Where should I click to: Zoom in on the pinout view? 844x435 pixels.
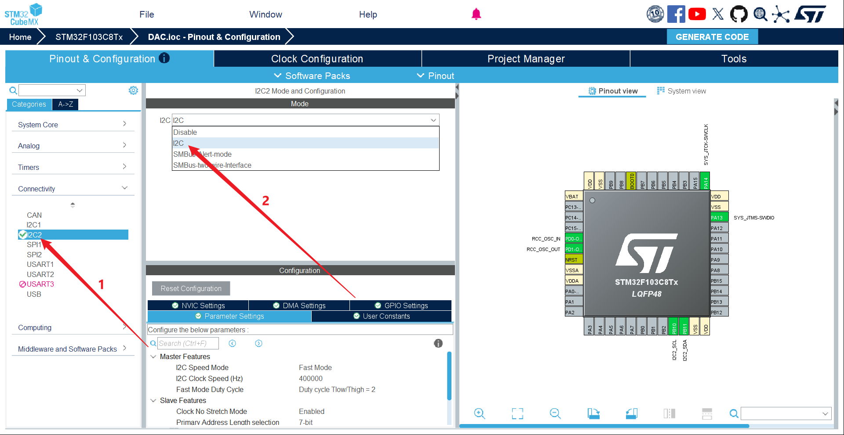pos(480,413)
